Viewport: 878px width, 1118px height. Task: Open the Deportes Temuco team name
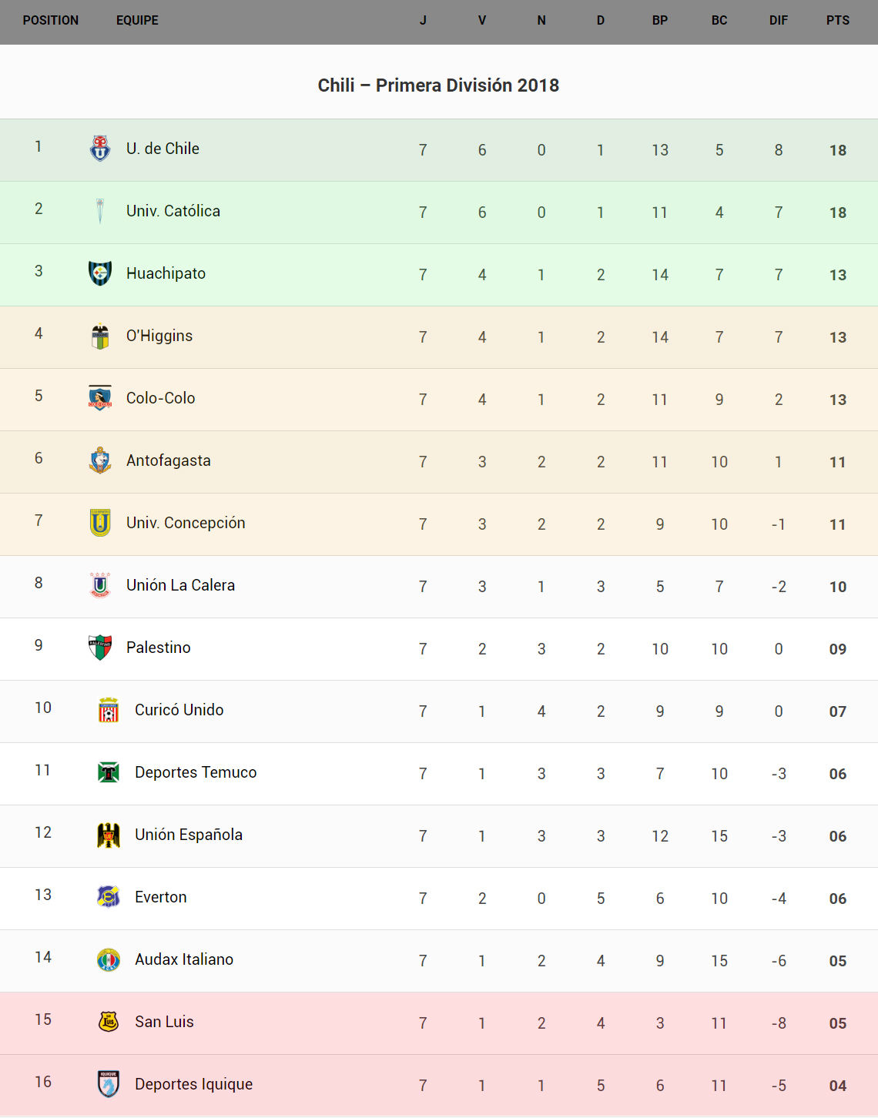click(x=196, y=772)
